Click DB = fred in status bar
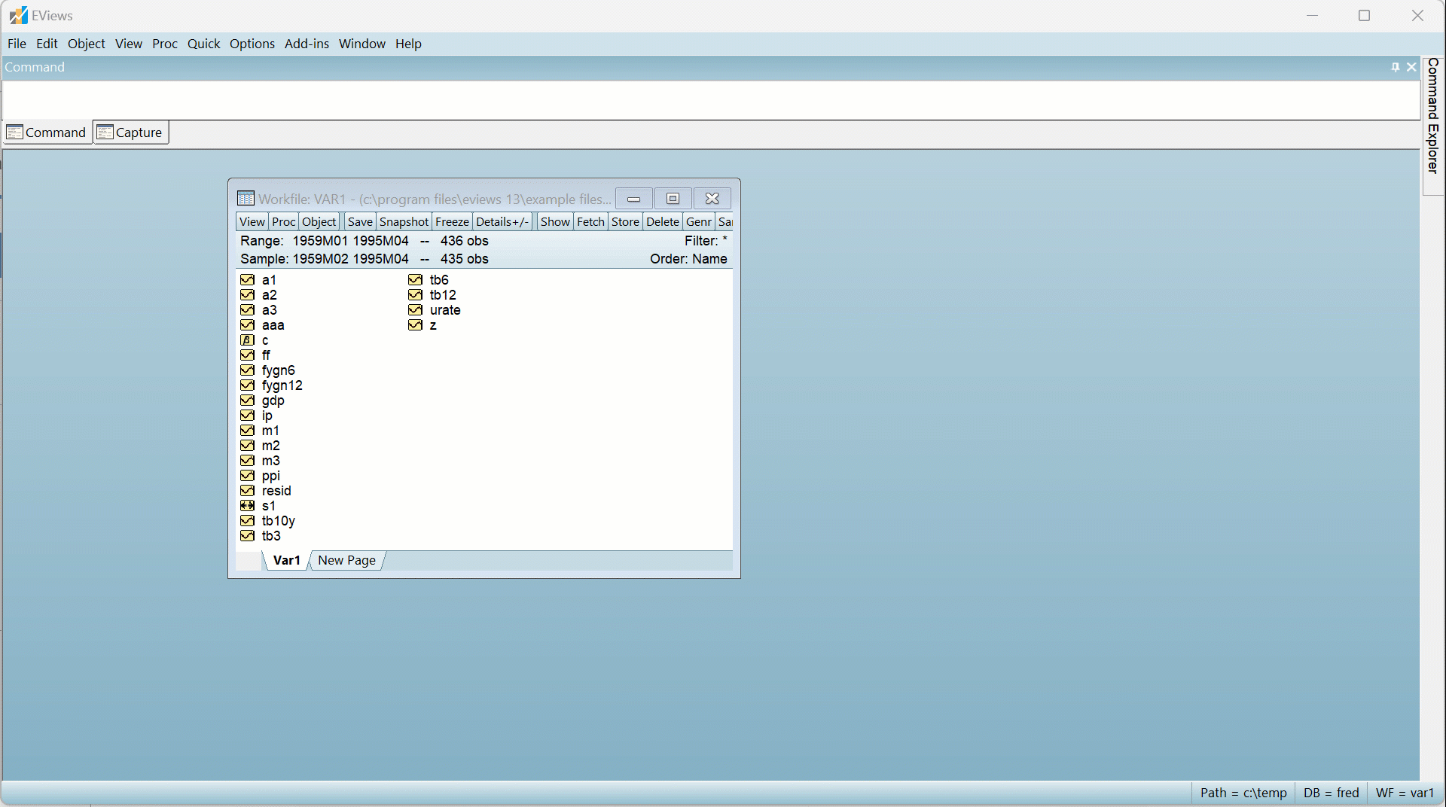 click(x=1332, y=793)
